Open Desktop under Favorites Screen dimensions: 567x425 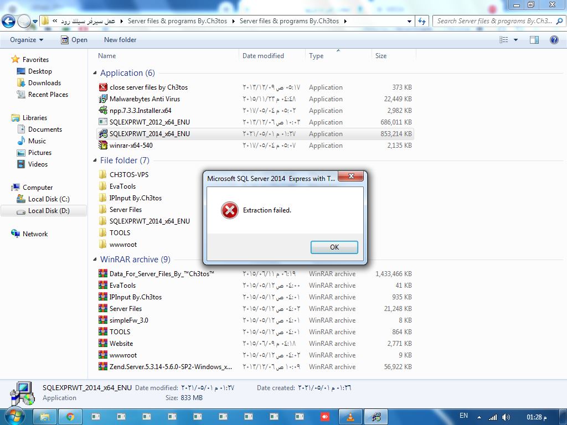pyautogui.click(x=40, y=71)
